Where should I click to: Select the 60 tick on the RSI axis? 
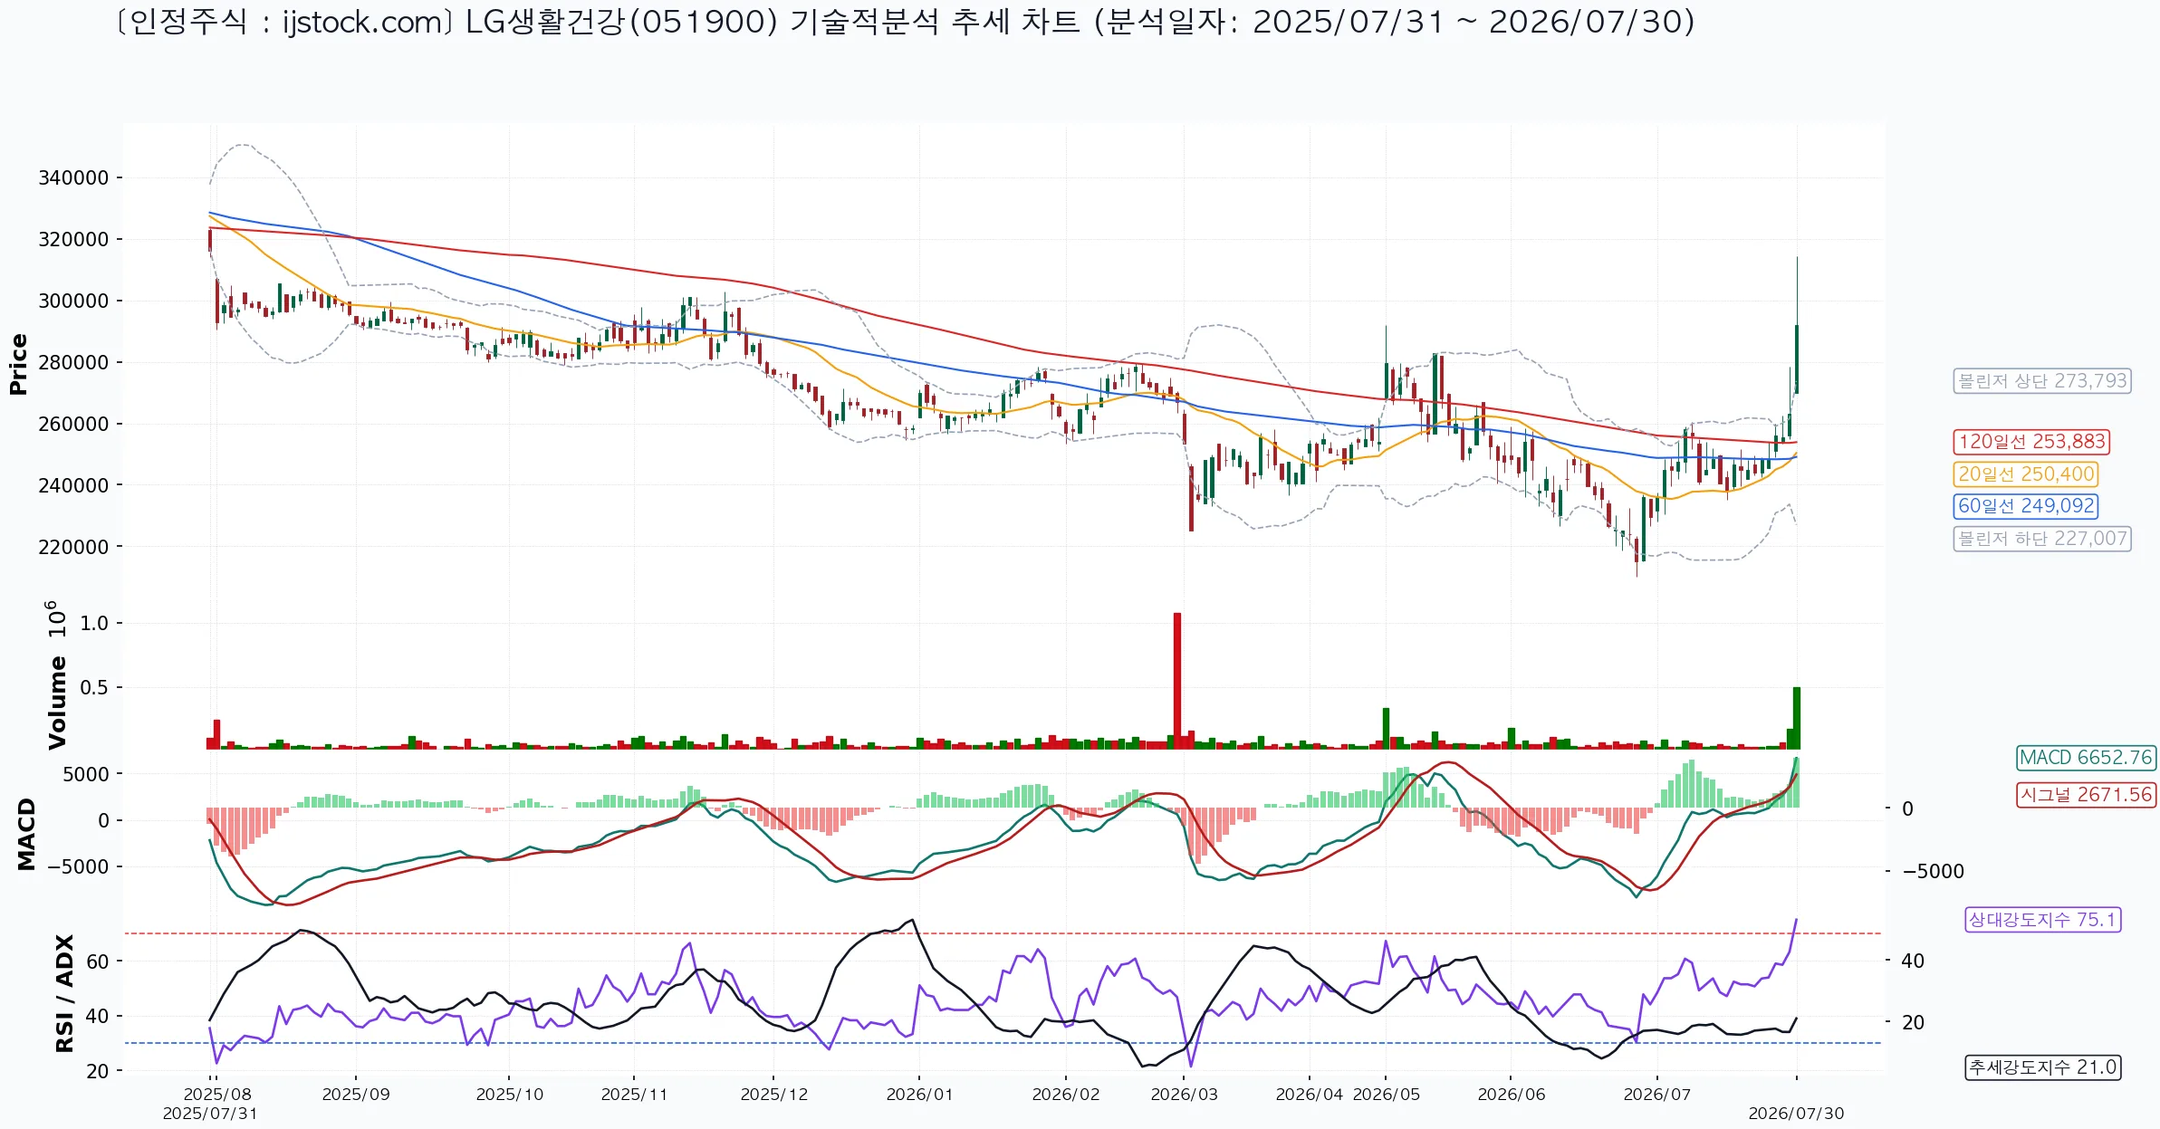point(97,962)
